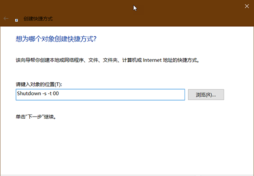Screen dimensions: 254x176
Task: Click the back arrow in the wizard header
Action: [6, 19]
